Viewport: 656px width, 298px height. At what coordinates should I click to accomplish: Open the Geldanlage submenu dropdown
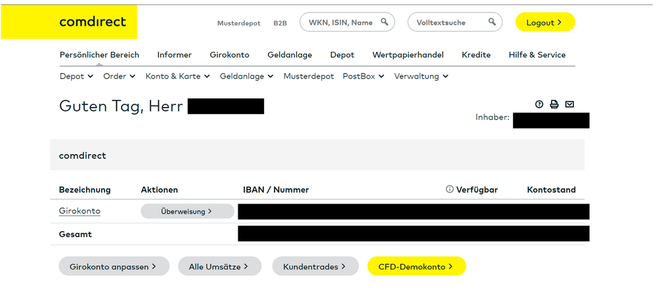click(246, 76)
